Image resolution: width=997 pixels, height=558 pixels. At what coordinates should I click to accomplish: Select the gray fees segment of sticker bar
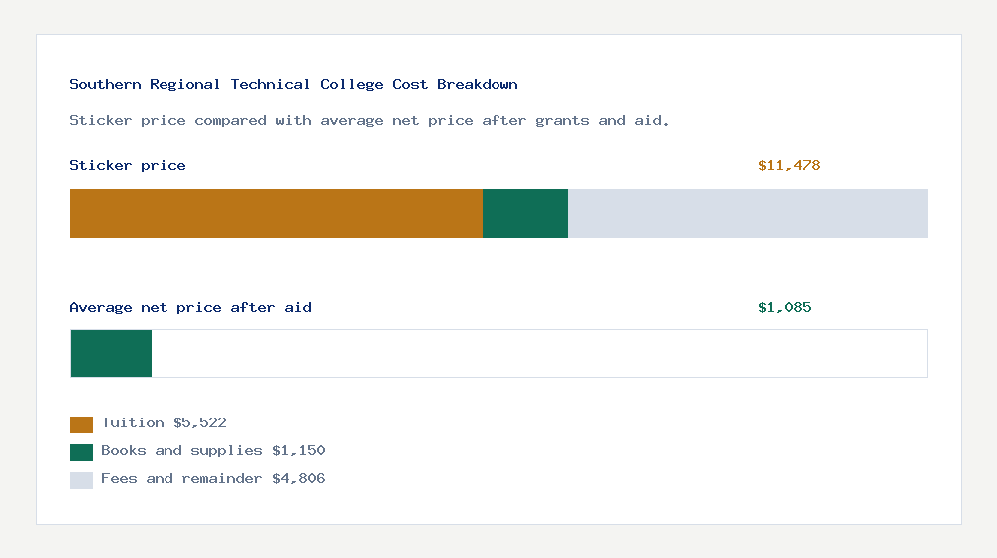click(749, 213)
